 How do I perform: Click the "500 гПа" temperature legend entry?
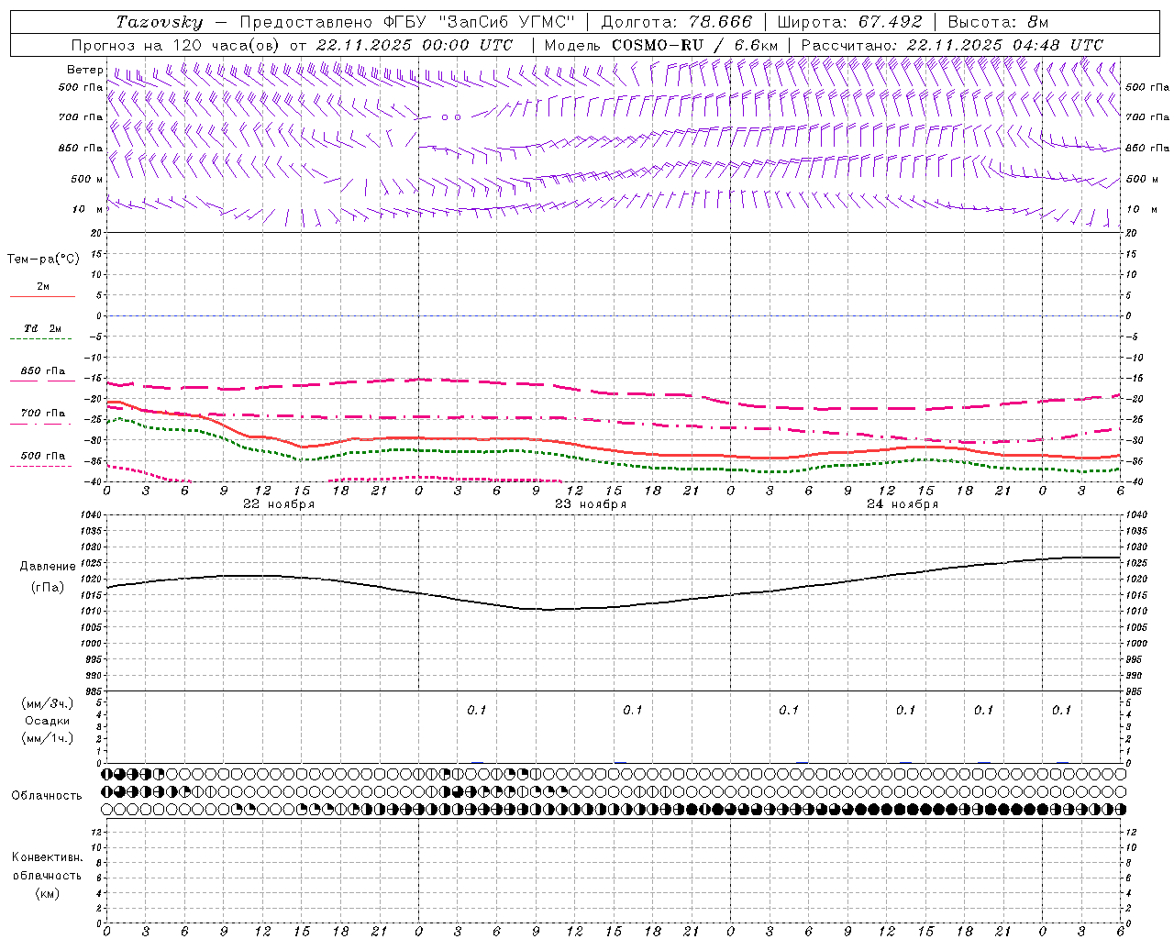[x=43, y=456]
